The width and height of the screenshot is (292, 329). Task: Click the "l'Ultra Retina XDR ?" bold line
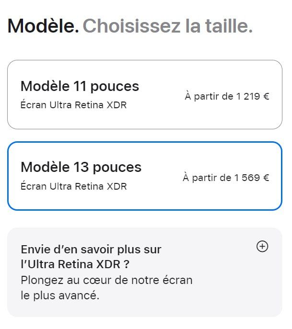(x=75, y=264)
